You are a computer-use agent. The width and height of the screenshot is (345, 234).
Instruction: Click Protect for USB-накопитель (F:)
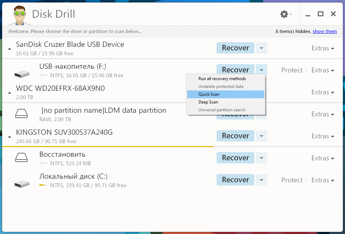[x=292, y=70]
